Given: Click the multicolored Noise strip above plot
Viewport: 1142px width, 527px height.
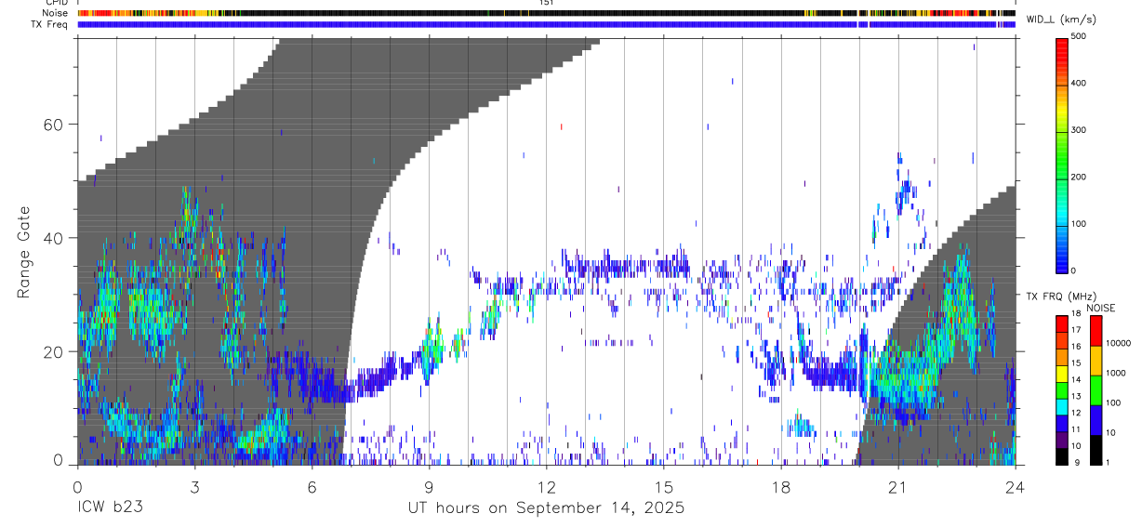Looking at the screenshot, I should (x=546, y=13).
